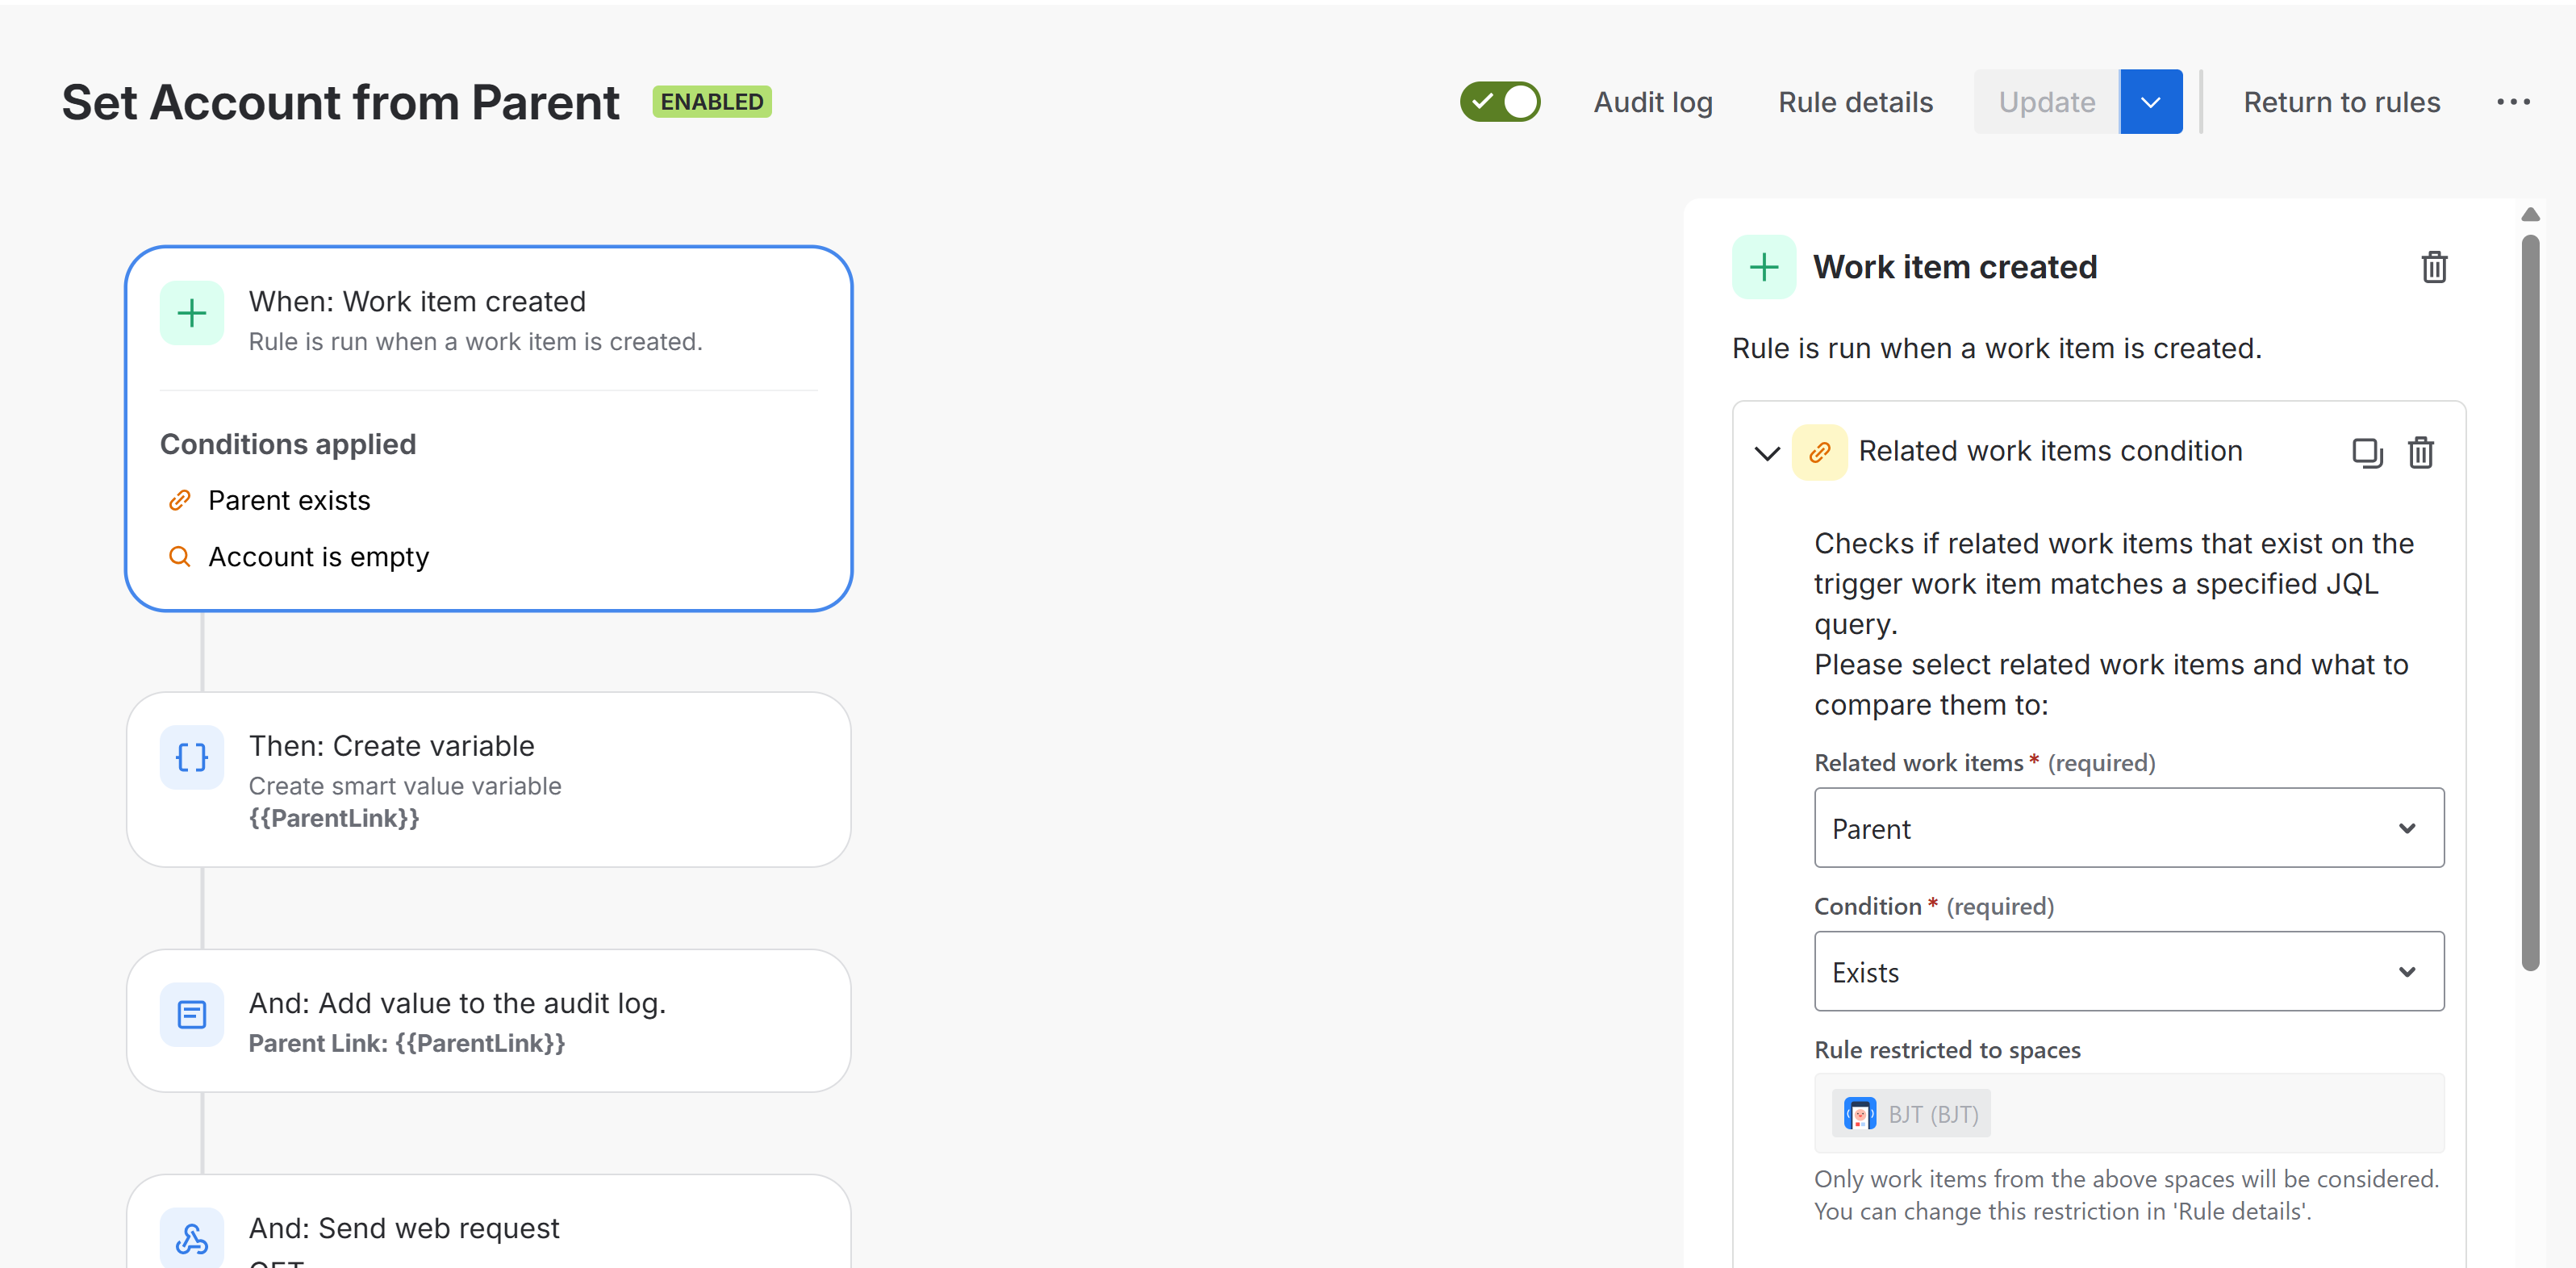Open the three-dot more options menu
Screen dimensions: 2576x1268
pos(2512,102)
